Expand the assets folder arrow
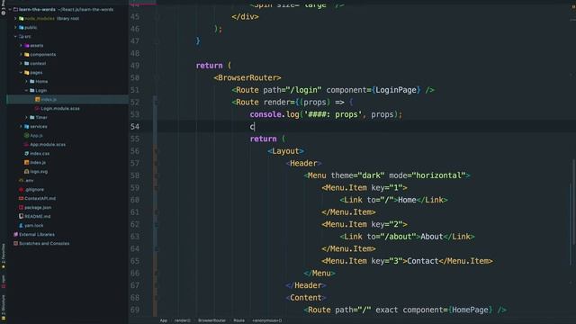The image size is (576, 324). pyautogui.click(x=21, y=45)
